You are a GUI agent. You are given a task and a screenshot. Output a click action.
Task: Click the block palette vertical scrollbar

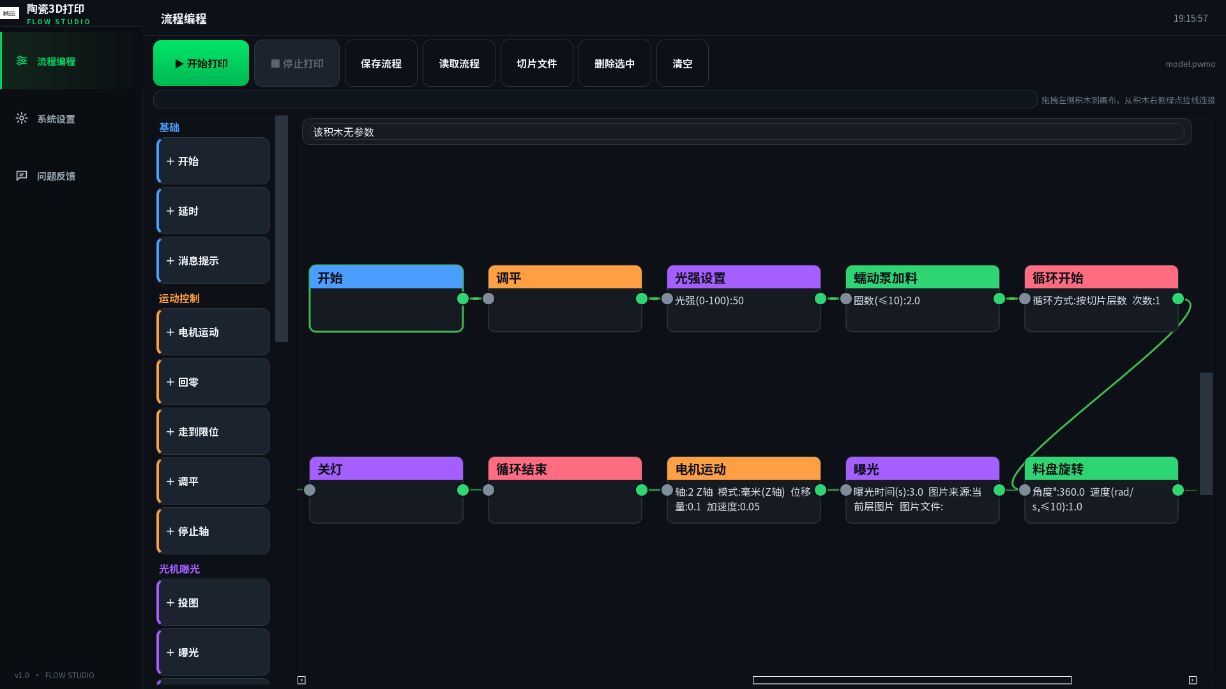(x=282, y=228)
